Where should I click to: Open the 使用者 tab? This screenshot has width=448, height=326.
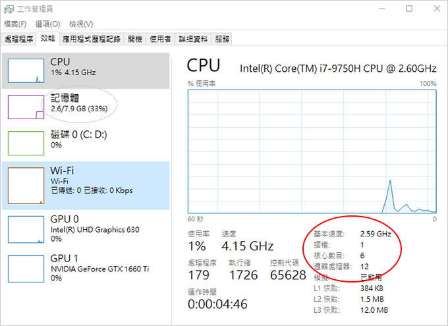pyautogui.click(x=160, y=39)
